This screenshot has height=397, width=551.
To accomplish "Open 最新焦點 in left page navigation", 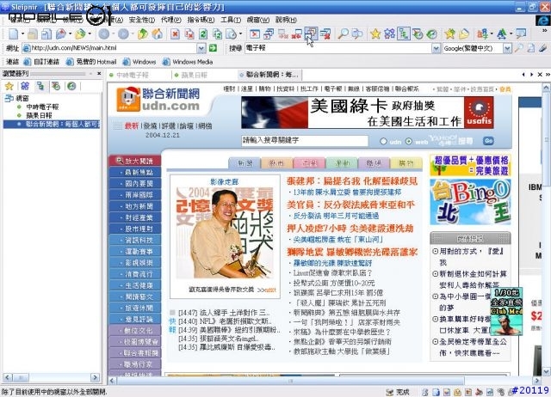I will pyautogui.click(x=135, y=172).
